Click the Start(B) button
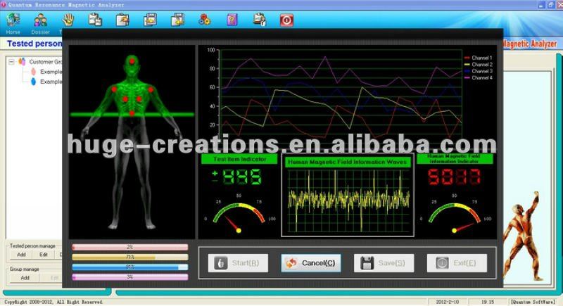The image size is (563, 306). pyautogui.click(x=238, y=263)
